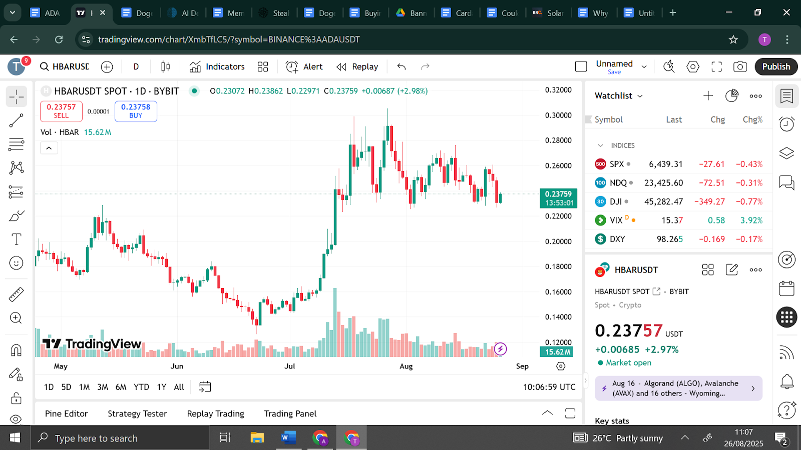The image size is (801, 450).
Task: Open HBARUSDT details widget grid icon
Action: click(708, 270)
